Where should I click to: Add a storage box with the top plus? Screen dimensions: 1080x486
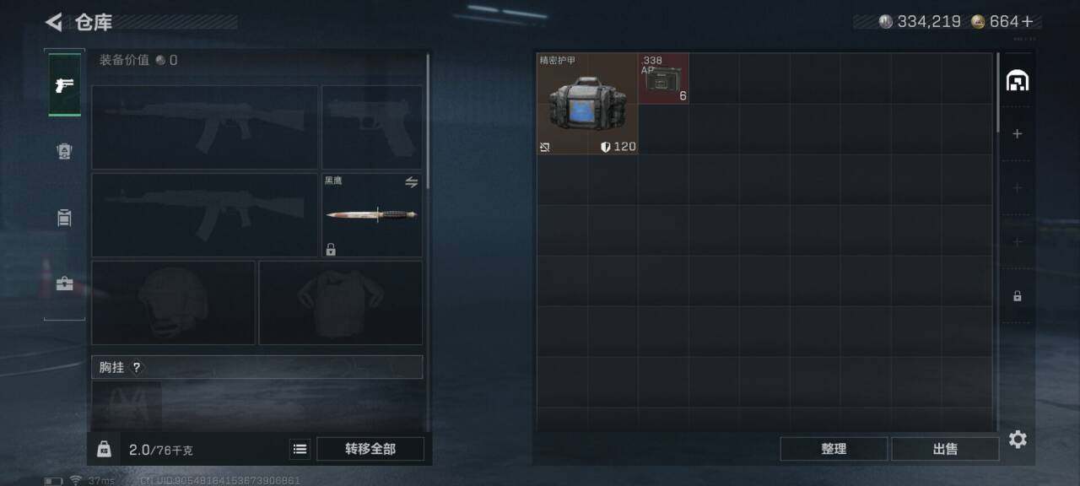click(1018, 133)
